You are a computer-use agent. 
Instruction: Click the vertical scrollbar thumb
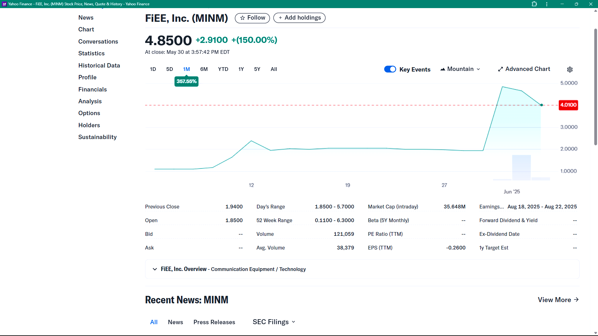(x=596, y=87)
